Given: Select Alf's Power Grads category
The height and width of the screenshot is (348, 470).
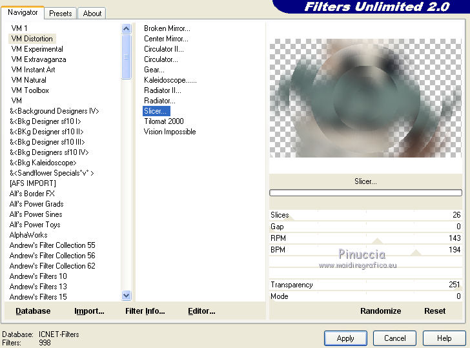Looking at the screenshot, I should [36, 204].
